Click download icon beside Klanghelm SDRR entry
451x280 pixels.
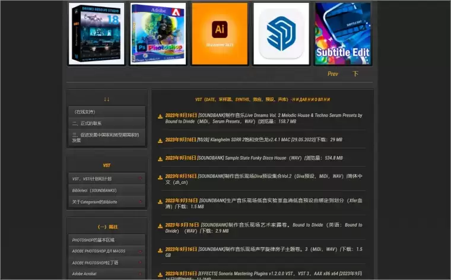(x=160, y=141)
